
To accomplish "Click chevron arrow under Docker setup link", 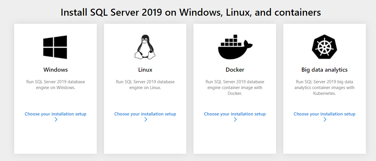I will [235, 120].
